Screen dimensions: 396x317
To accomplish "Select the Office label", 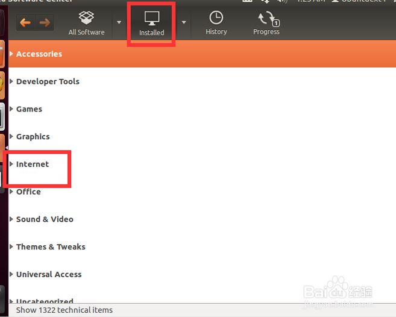I will coord(28,192).
